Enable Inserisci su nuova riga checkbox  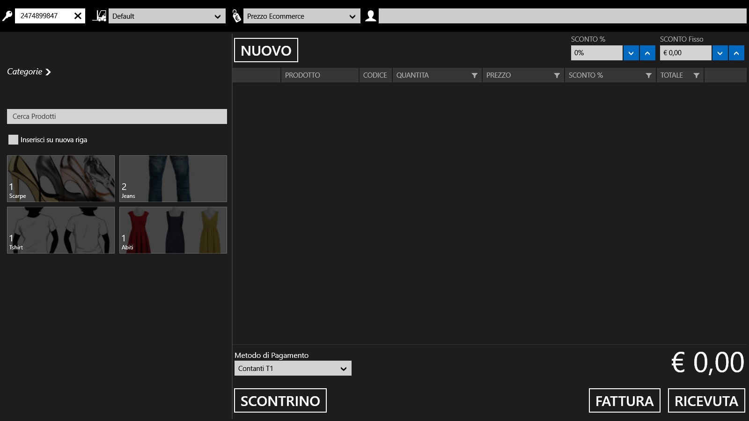click(13, 140)
